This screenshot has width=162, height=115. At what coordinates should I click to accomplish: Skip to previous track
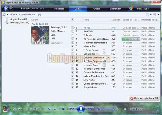[72, 109]
